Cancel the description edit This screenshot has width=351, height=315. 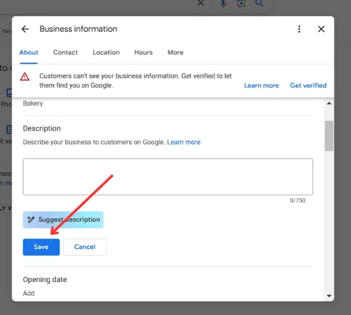click(85, 247)
